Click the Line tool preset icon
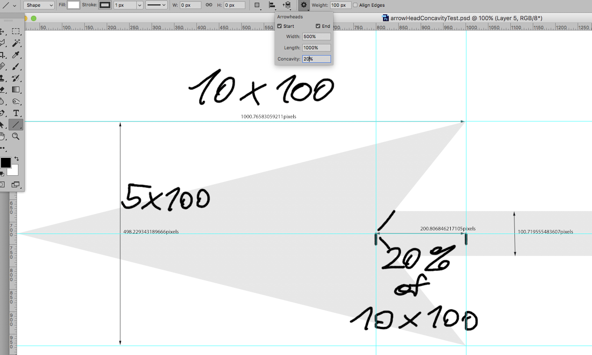The width and height of the screenshot is (592, 355). pyautogui.click(x=5, y=5)
